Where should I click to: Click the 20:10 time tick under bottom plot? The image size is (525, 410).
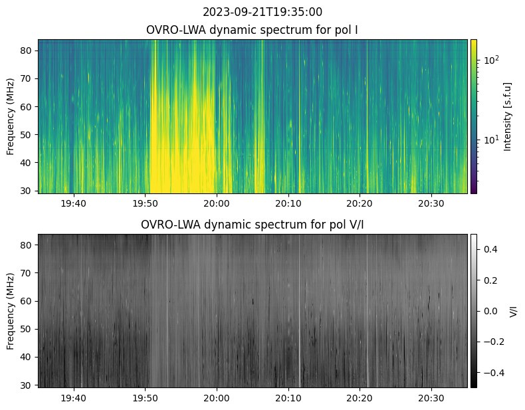[288, 397]
